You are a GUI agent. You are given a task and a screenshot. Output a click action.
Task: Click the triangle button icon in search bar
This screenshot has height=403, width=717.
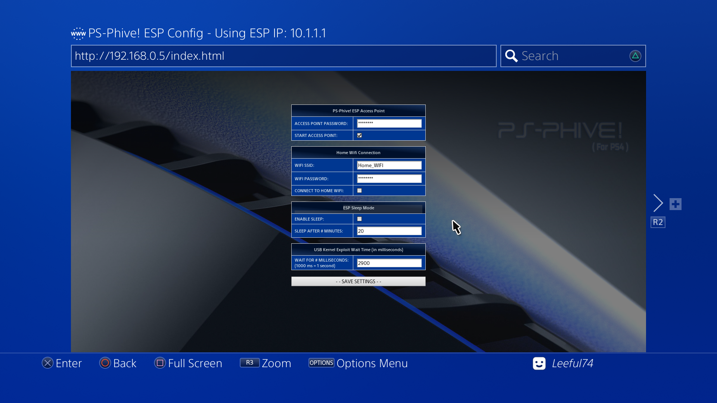tap(635, 56)
